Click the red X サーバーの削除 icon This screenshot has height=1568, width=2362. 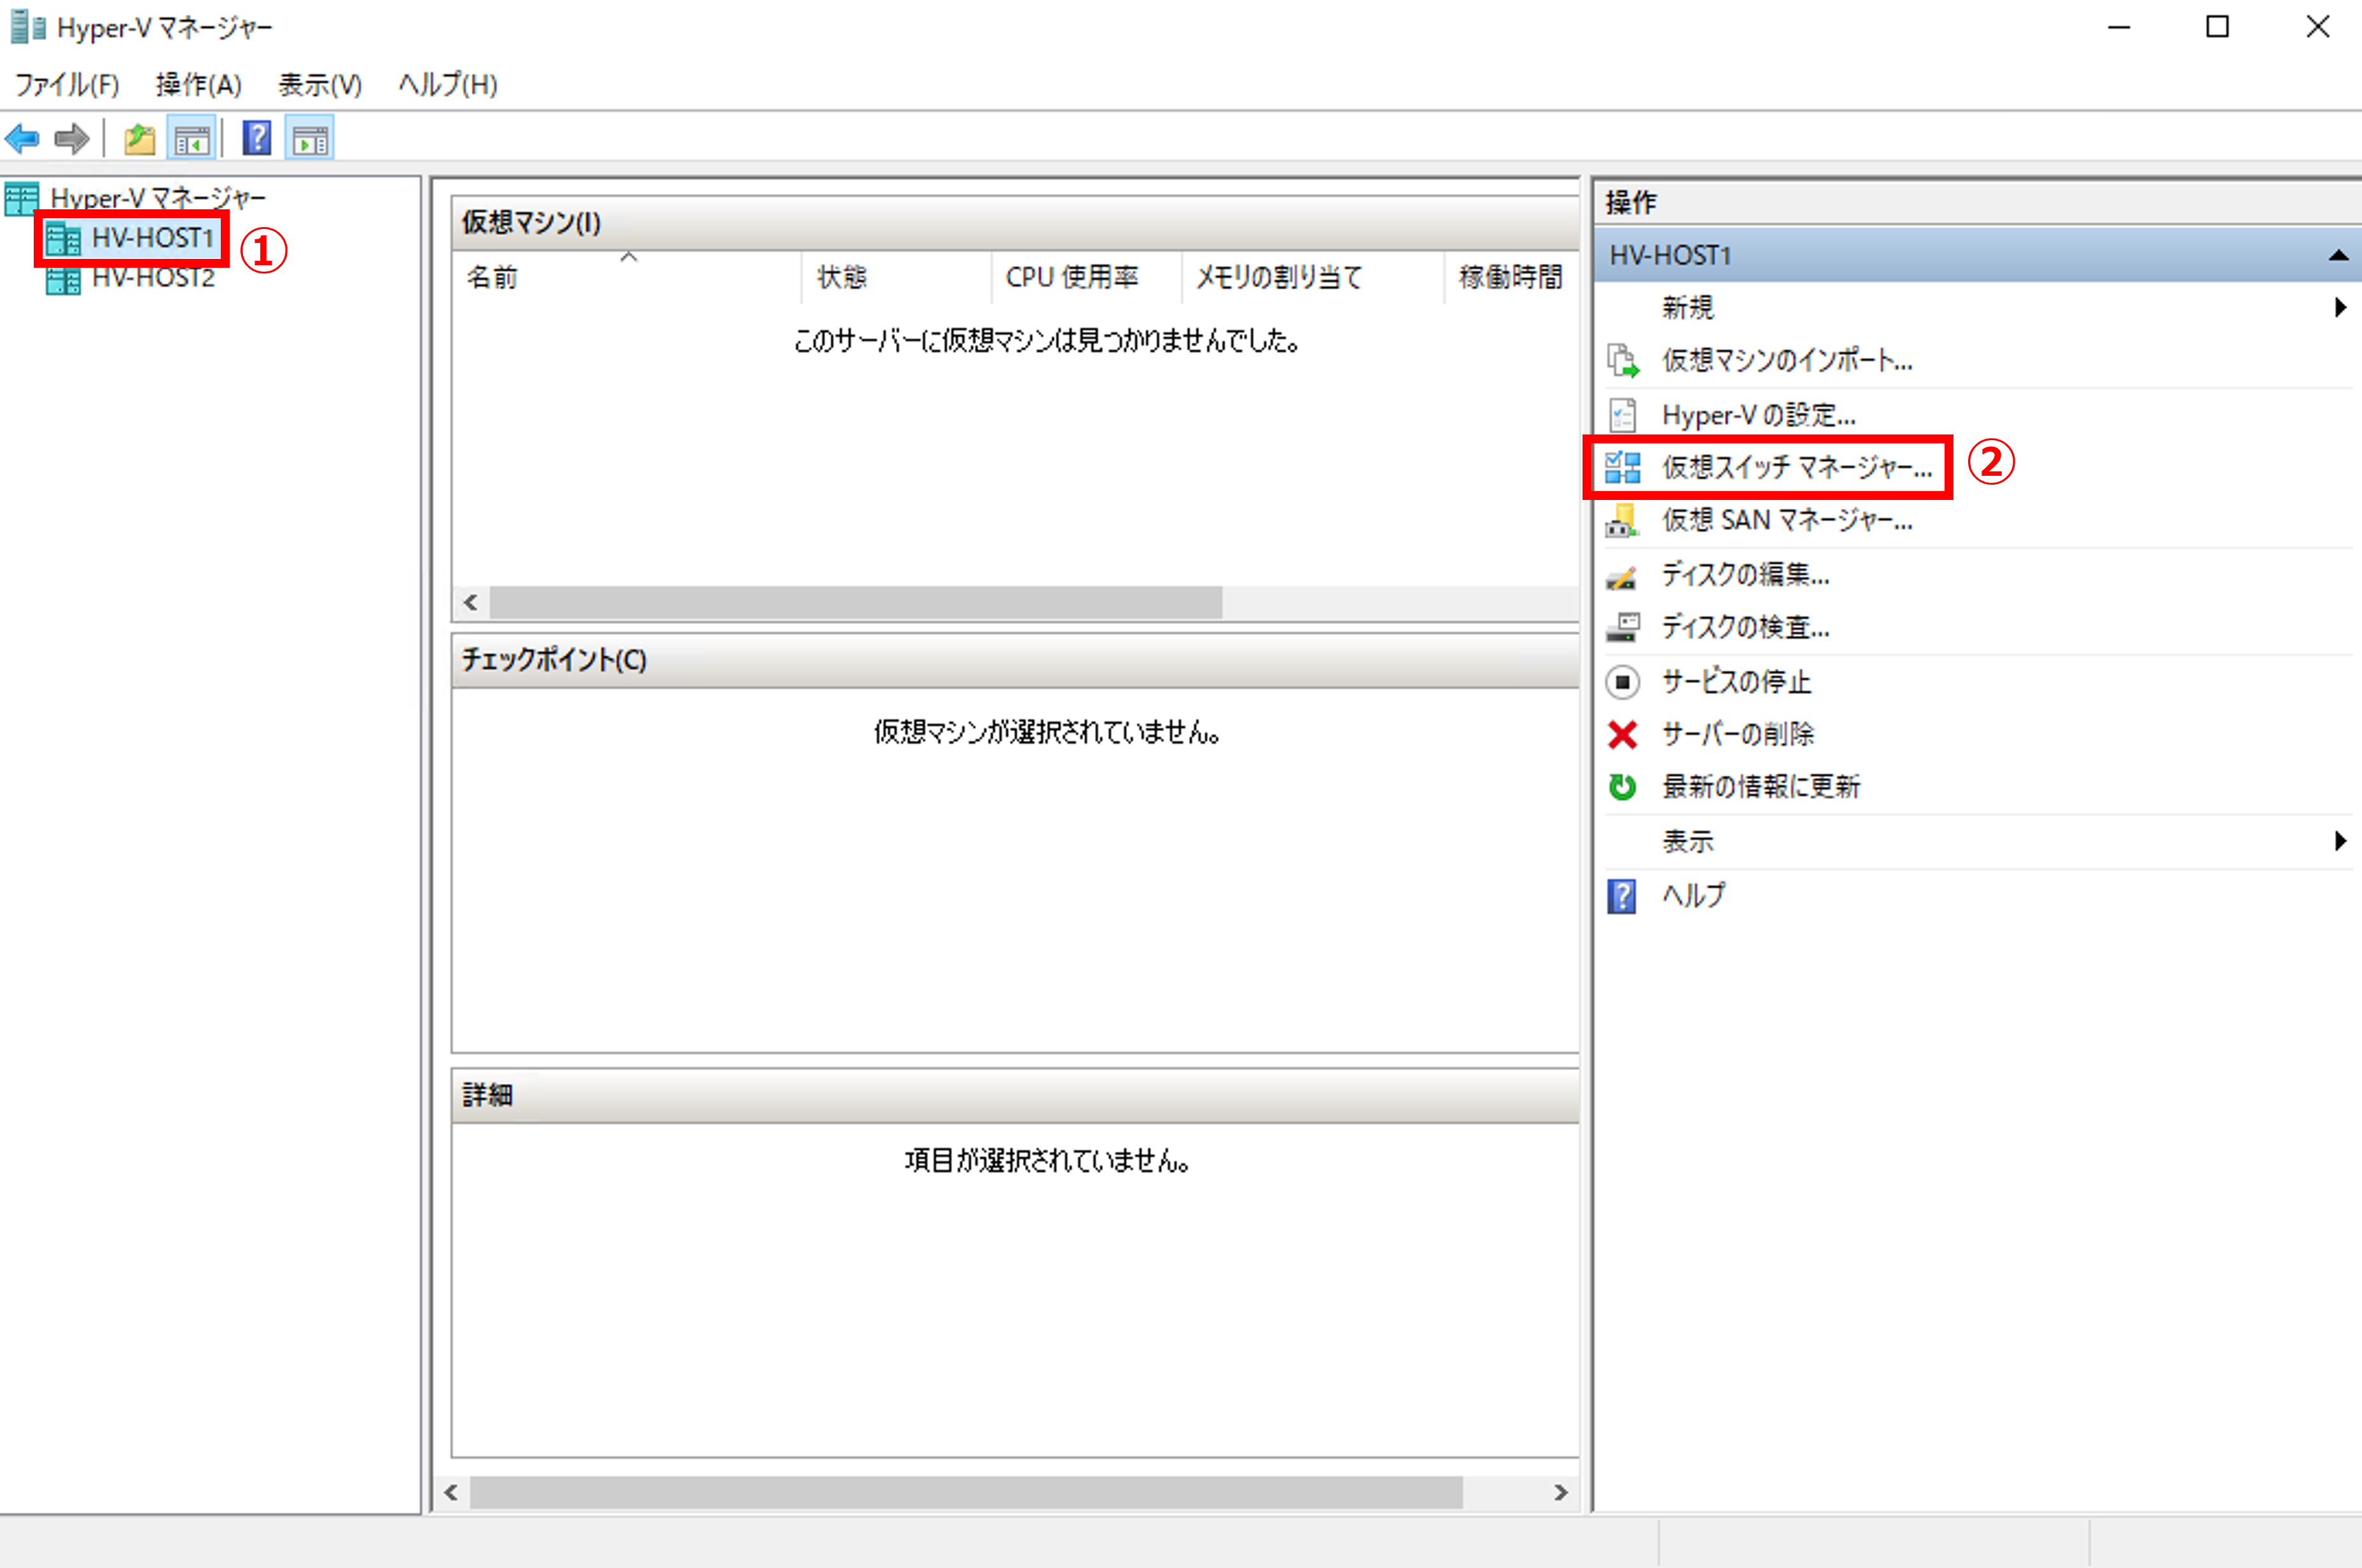[x=1622, y=735]
